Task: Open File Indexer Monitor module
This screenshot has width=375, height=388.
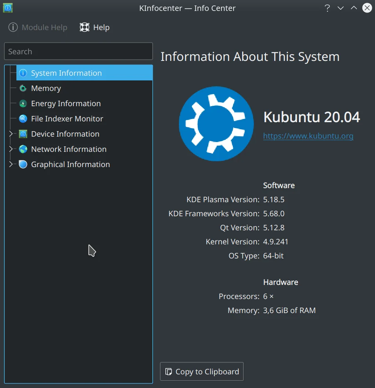Action: pyautogui.click(x=84, y=119)
